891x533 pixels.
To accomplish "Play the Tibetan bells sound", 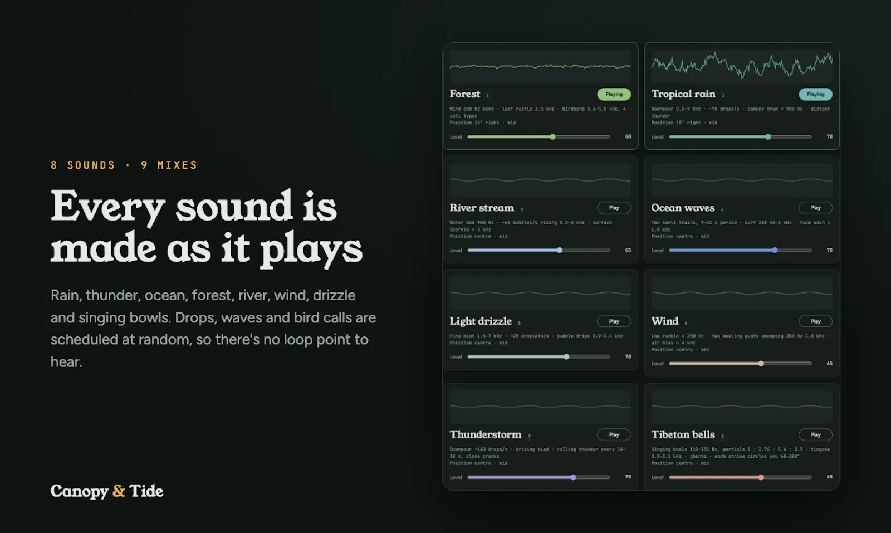I will coord(815,434).
